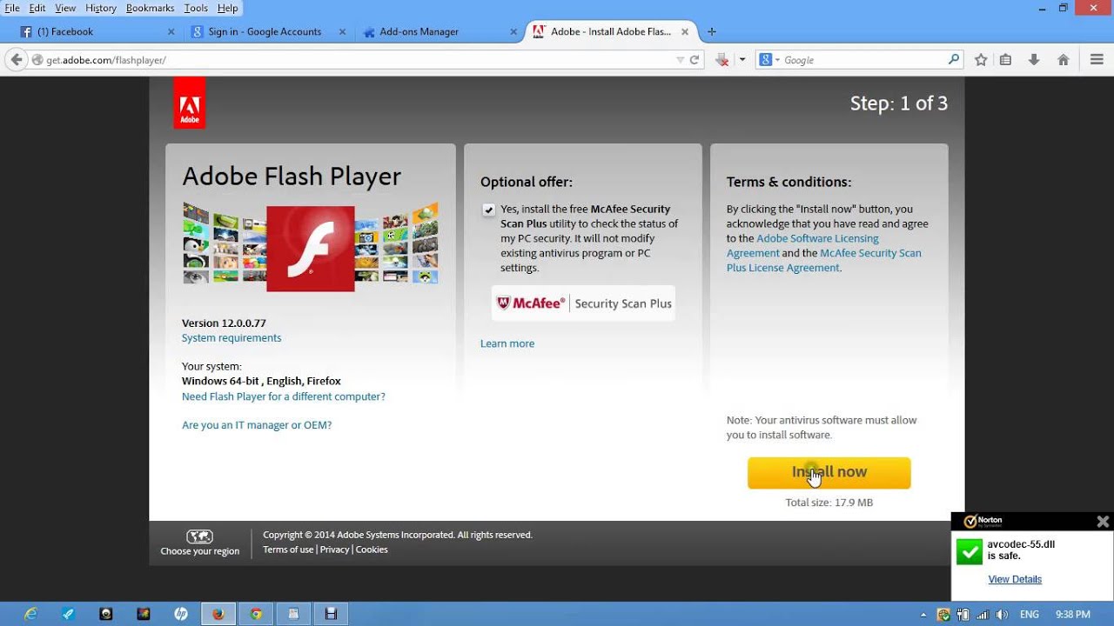
Task: Open the Bookmarks menu
Action: (151, 8)
